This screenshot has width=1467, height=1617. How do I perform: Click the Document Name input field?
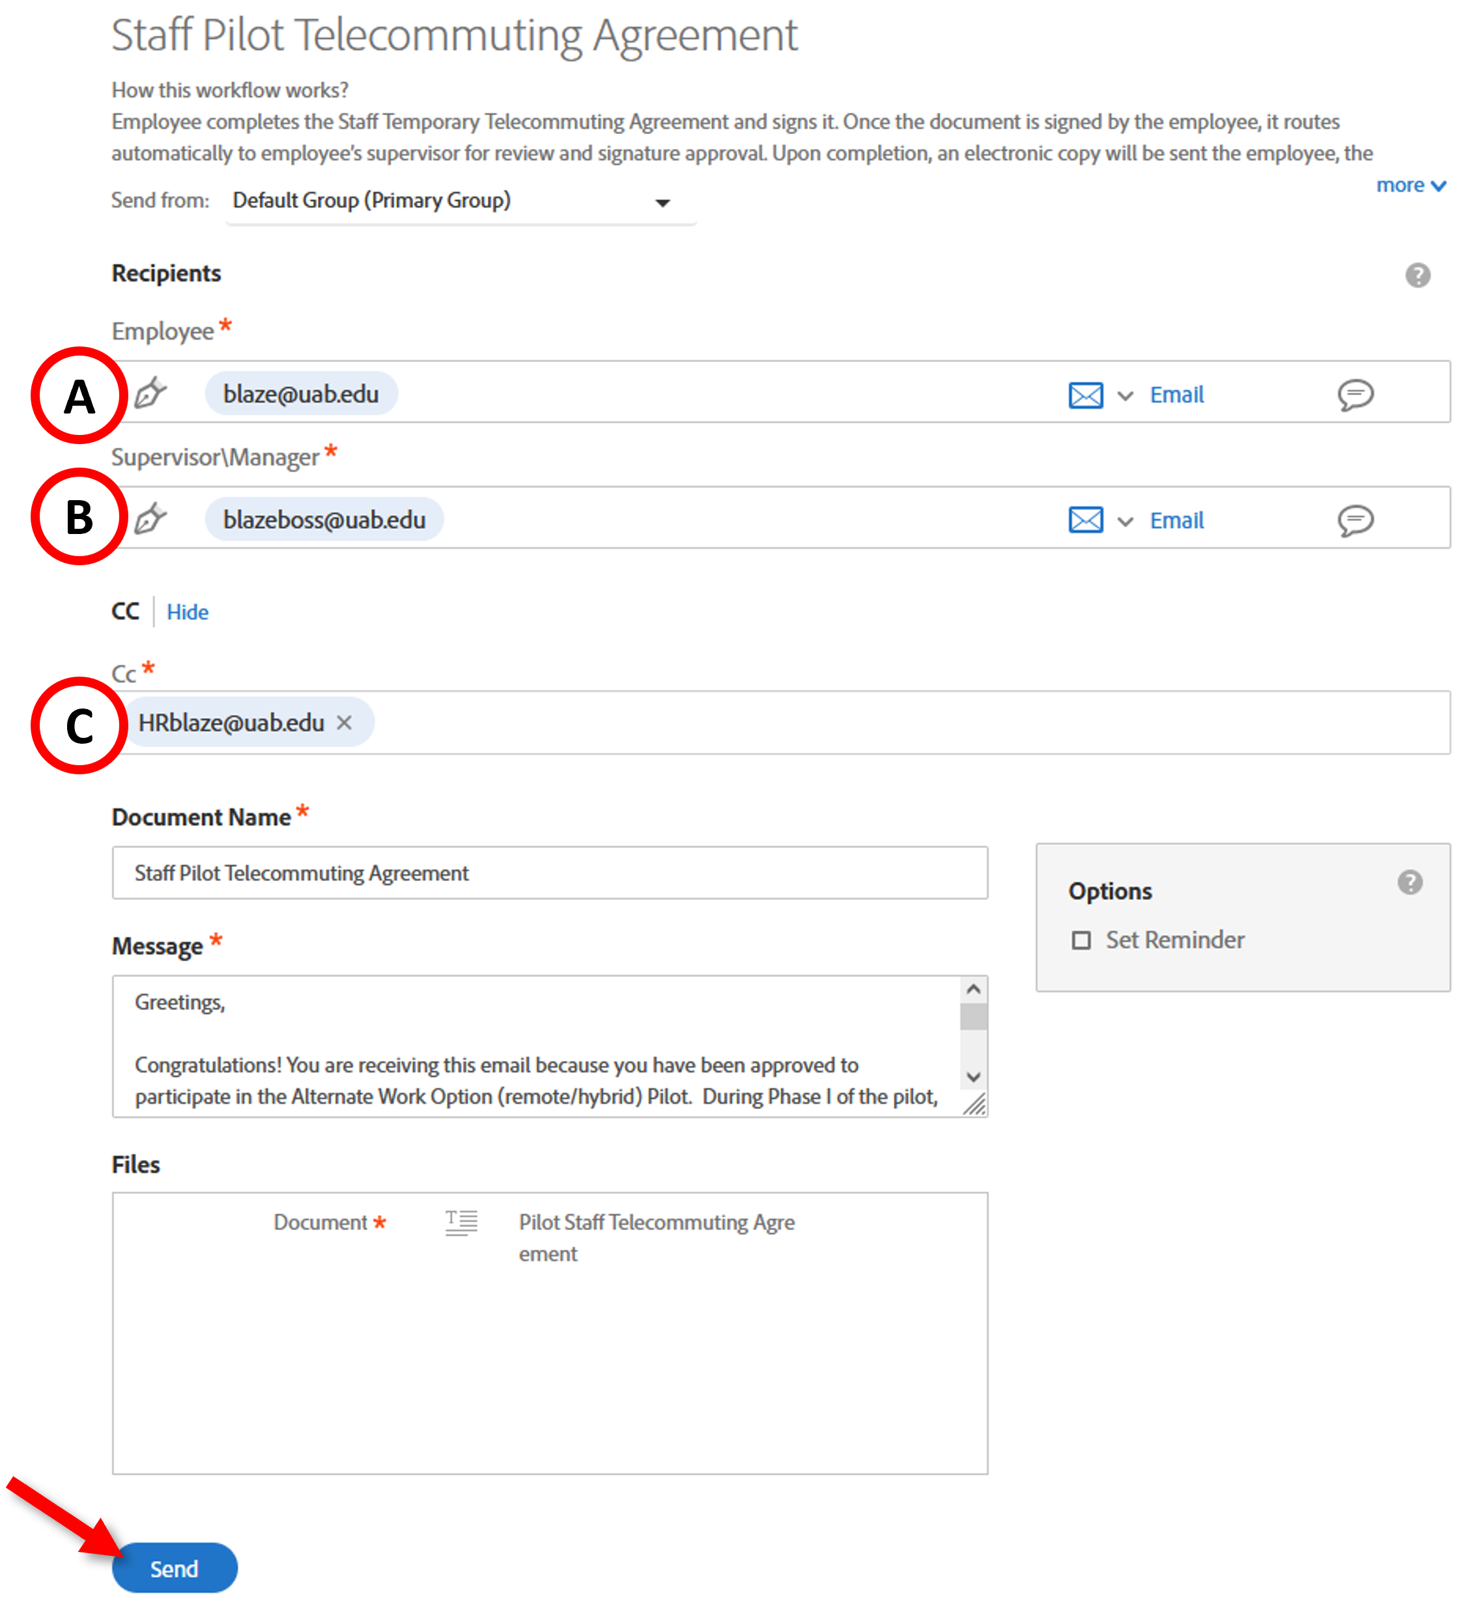point(549,873)
